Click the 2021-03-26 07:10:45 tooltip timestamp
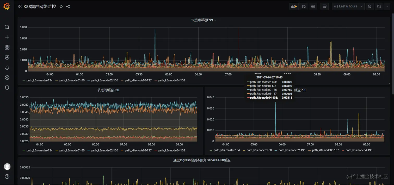Viewport: 394px width, 185px height. (x=269, y=77)
